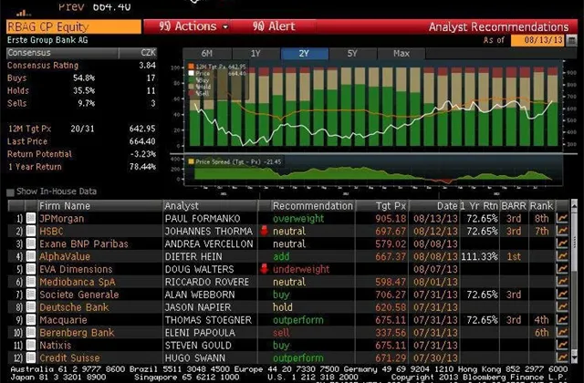Open document icon next to JPMorgan
Screen dimensions: 584x383
click(x=31, y=218)
